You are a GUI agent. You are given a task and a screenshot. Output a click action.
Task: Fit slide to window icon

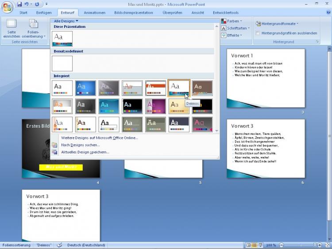[x=327, y=245]
